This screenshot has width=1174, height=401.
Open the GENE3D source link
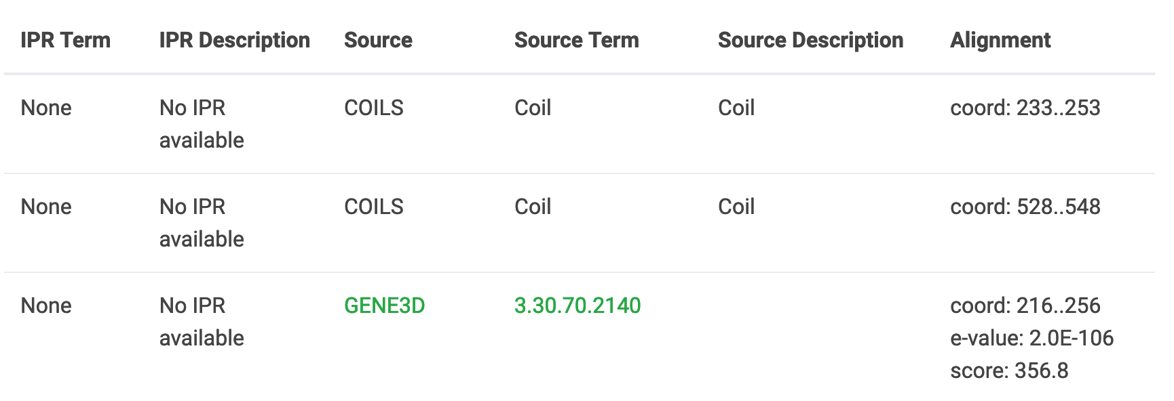(384, 305)
